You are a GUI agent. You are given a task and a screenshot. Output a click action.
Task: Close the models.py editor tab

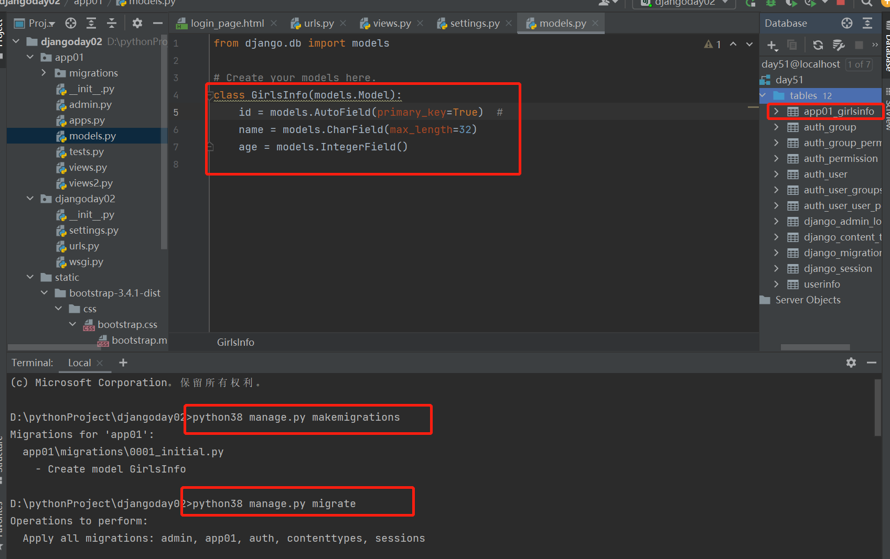pos(595,23)
